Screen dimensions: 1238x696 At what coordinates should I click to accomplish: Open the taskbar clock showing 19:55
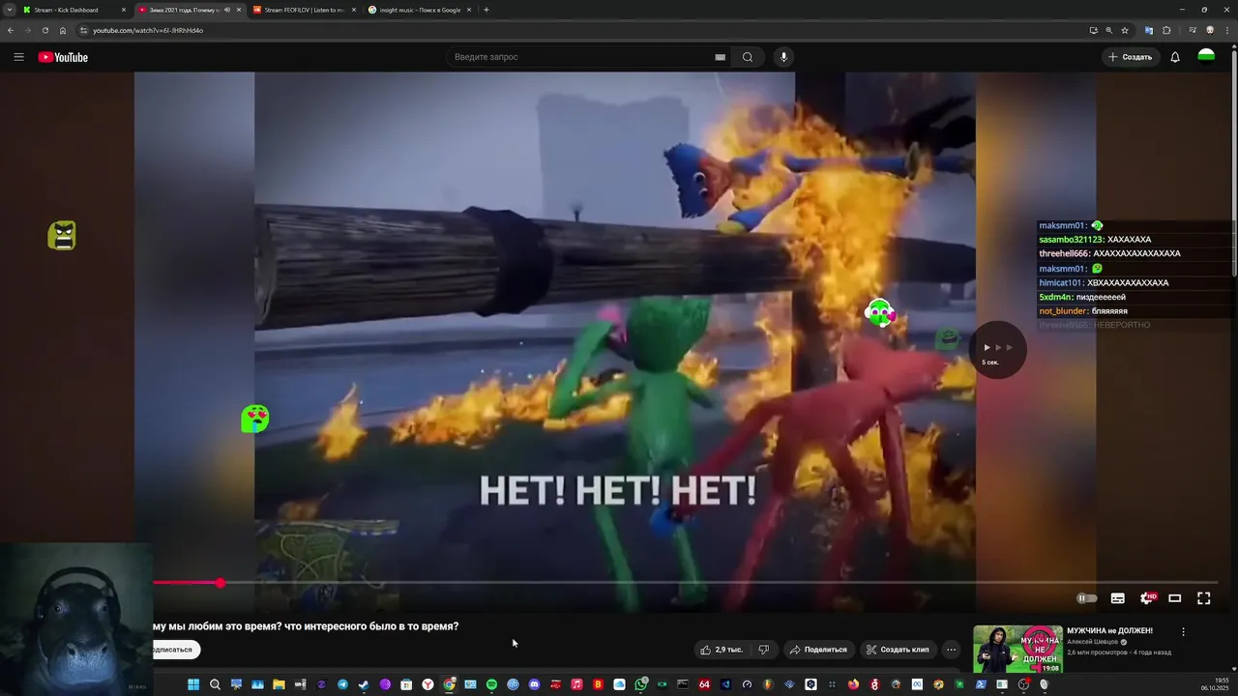point(1216,684)
